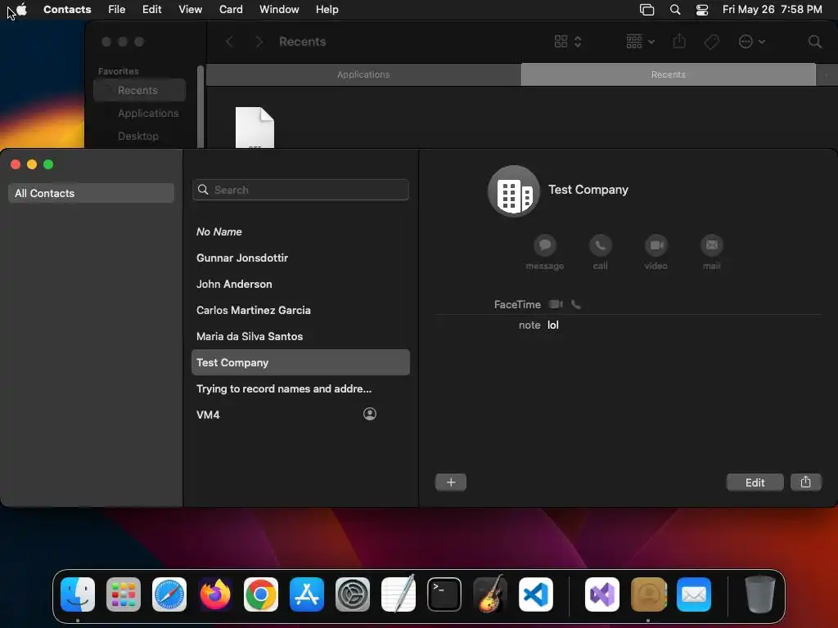838x628 pixels.
Task: Click the call icon for Test Company
Action: tap(600, 245)
